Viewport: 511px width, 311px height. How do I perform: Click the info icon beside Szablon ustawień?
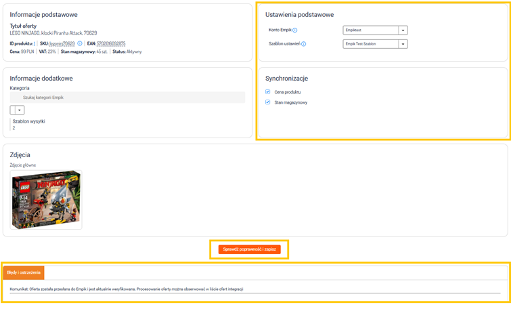[x=303, y=44]
